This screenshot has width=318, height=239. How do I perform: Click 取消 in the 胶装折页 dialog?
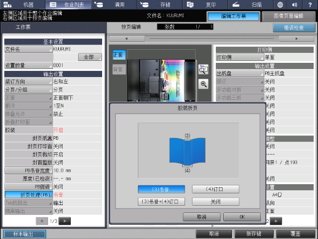pos(202,217)
